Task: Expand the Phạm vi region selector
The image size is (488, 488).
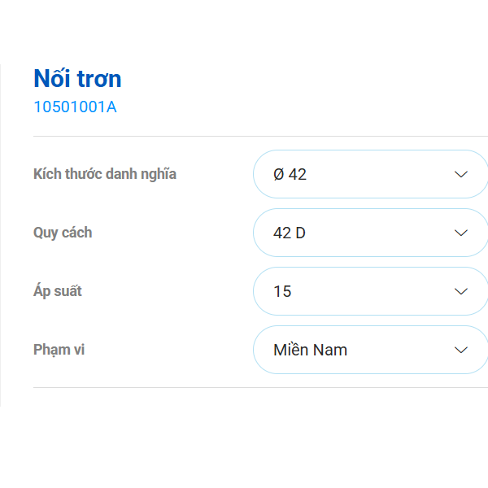Action: pos(370,350)
